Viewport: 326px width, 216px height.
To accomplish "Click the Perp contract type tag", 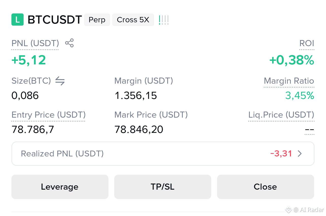I will point(97,20).
